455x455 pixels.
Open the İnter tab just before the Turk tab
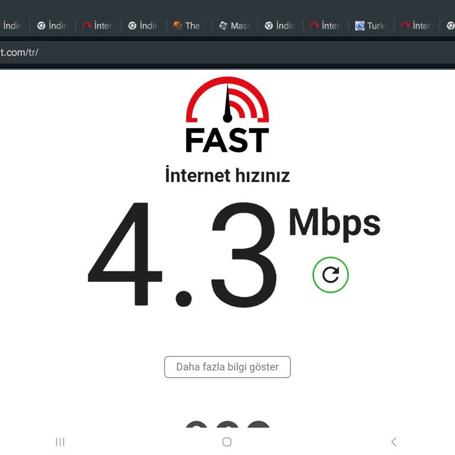click(x=326, y=25)
